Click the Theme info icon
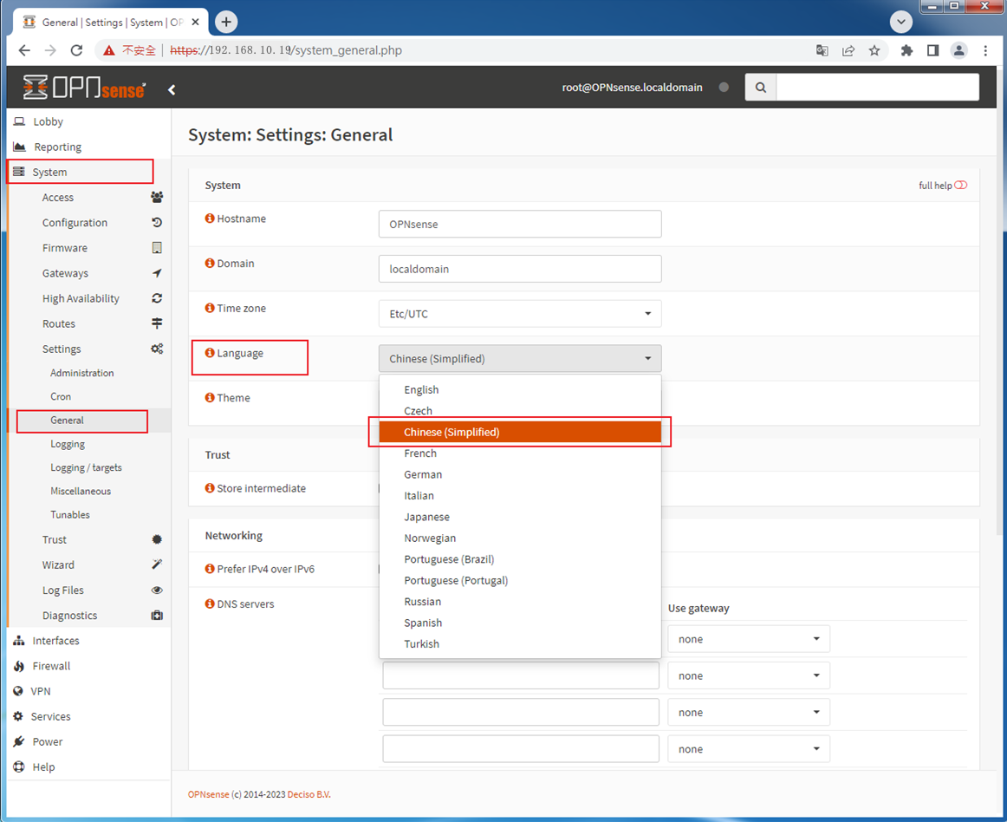The image size is (1007, 822). [x=210, y=397]
